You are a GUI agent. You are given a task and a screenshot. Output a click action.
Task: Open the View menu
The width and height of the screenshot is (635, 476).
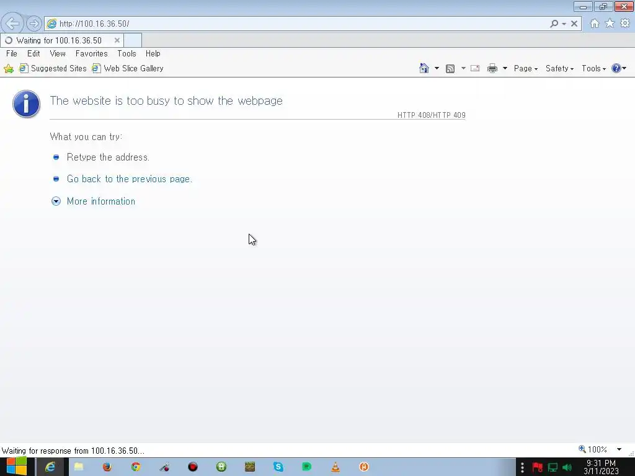(58, 53)
